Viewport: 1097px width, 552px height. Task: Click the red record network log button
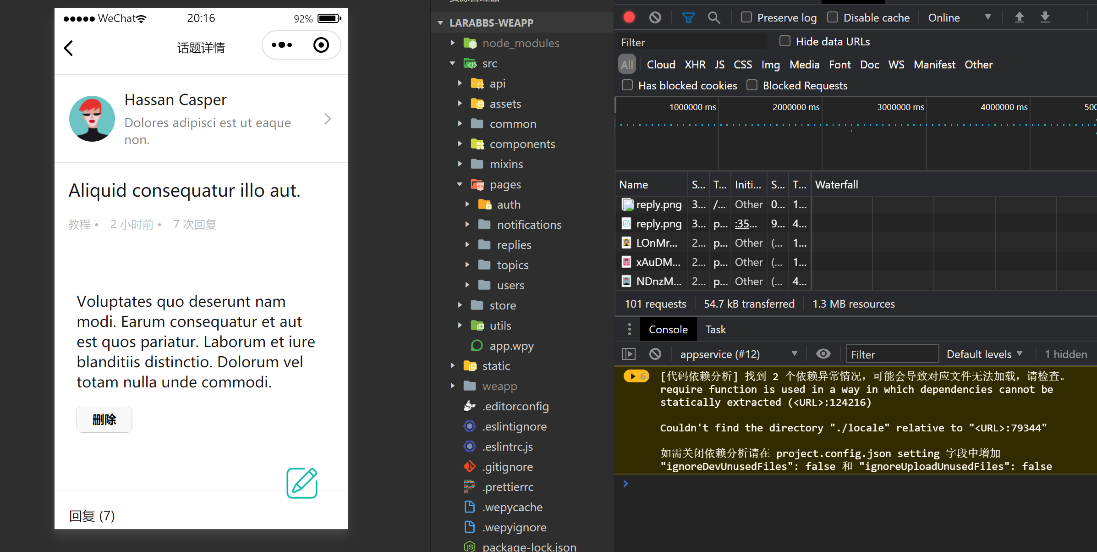[629, 17]
